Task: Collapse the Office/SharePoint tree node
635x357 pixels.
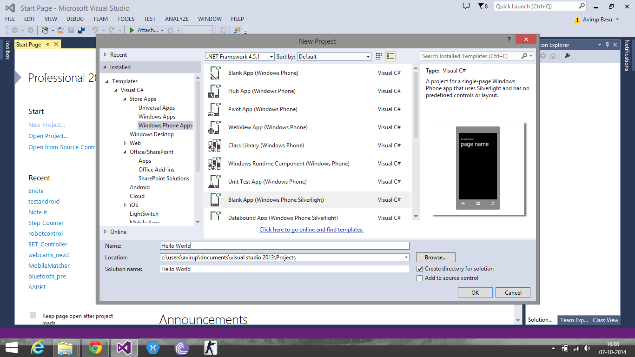Action: [125, 152]
